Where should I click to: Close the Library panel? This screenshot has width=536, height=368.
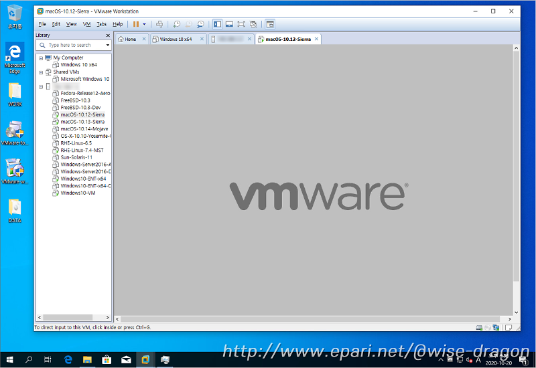point(108,35)
